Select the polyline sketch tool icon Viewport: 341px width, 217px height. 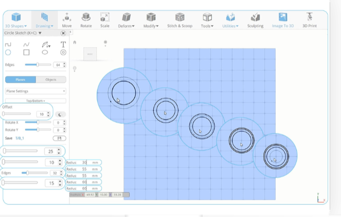8,45
